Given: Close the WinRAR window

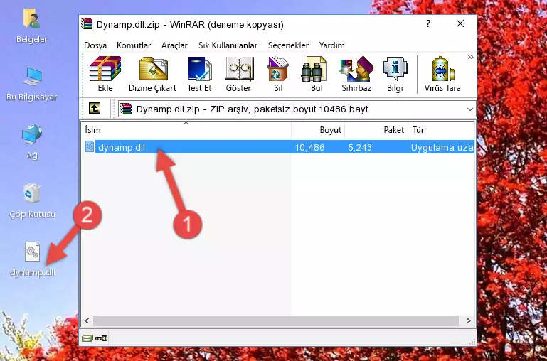Looking at the screenshot, I should 460,23.
